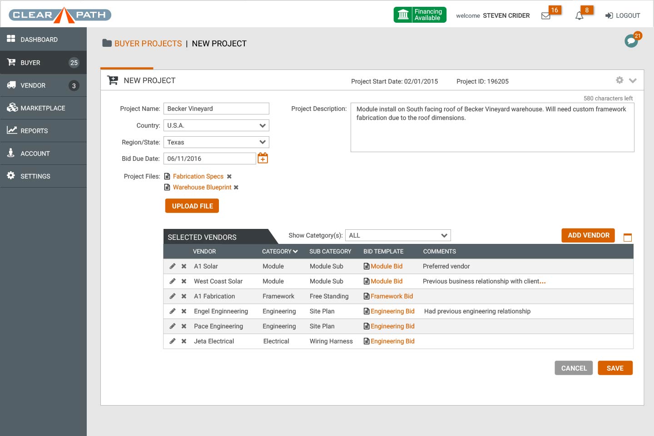Screen dimensions: 654x436
Task: Open the chat bubble with 21 badge
Action: [631, 41]
